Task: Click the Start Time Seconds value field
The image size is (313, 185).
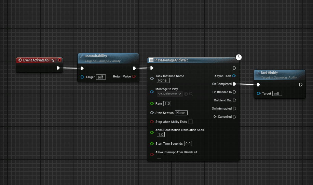Action: (x=188, y=144)
